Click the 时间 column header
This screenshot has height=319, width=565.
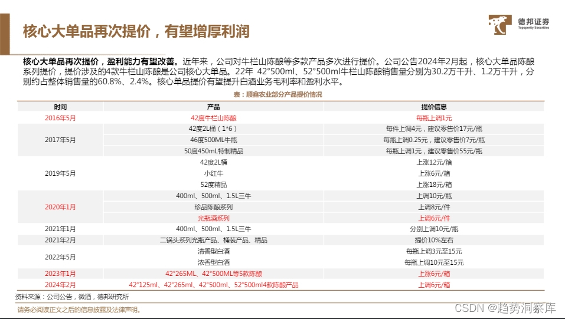[x=60, y=107]
